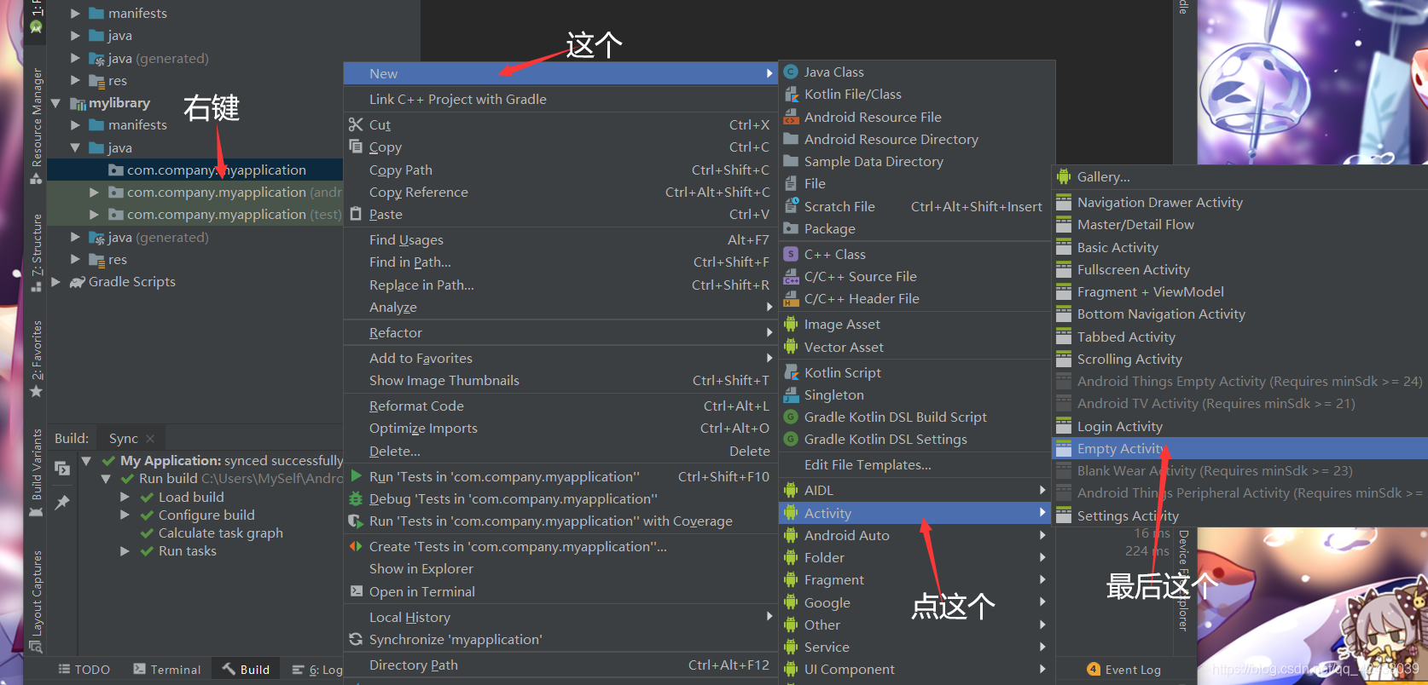Open the Terminal tool window

pos(167,670)
